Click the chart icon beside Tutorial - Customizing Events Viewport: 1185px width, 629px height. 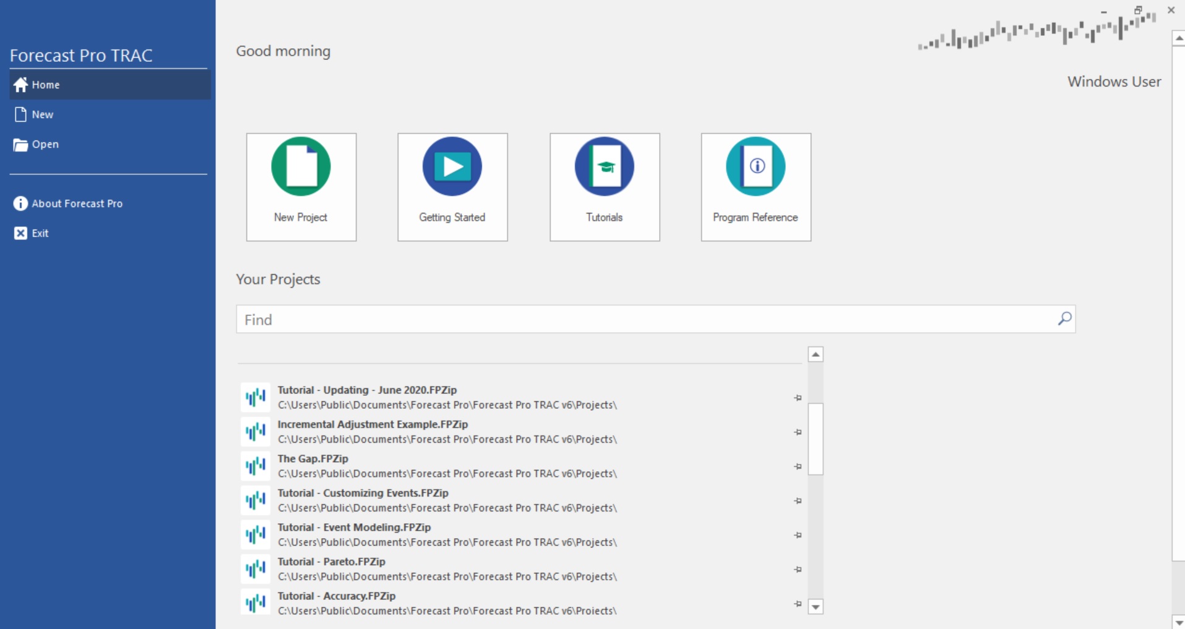tap(256, 500)
